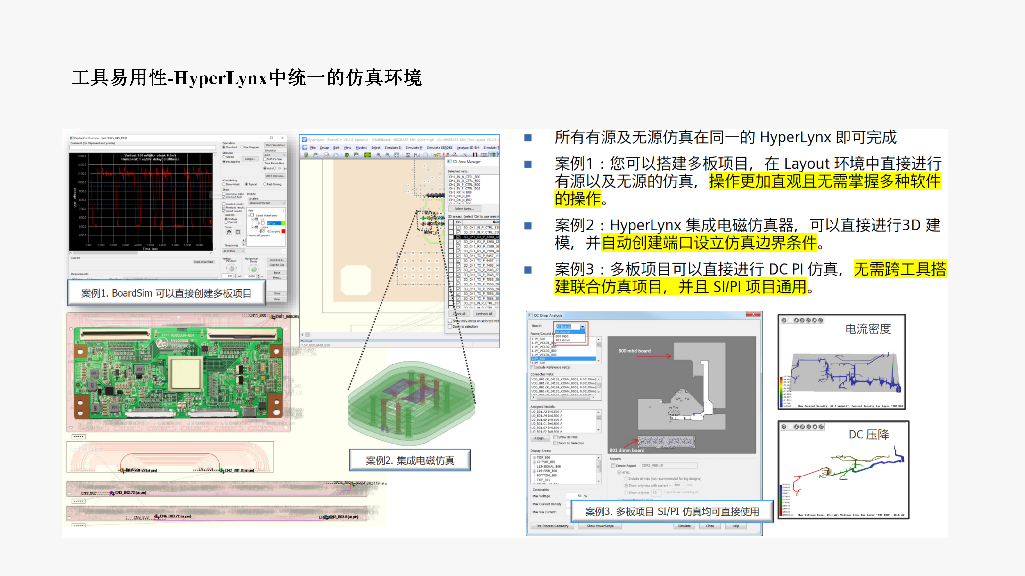Collapse Latest Waveforms tree node
Screen dimensions: 1025x576
pyautogui.click(x=249, y=215)
